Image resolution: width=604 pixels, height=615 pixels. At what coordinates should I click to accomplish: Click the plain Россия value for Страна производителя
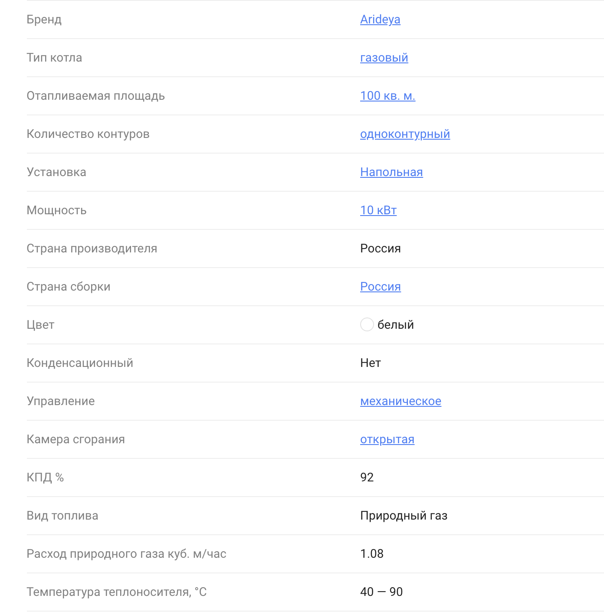[x=381, y=249]
